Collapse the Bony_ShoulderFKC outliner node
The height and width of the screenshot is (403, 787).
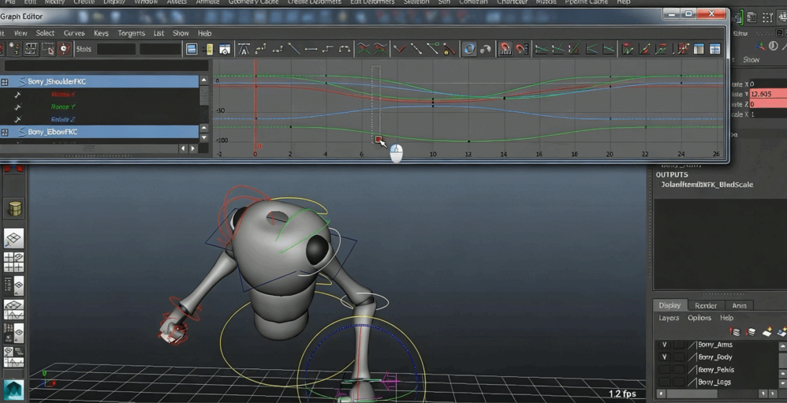pyautogui.click(x=5, y=82)
